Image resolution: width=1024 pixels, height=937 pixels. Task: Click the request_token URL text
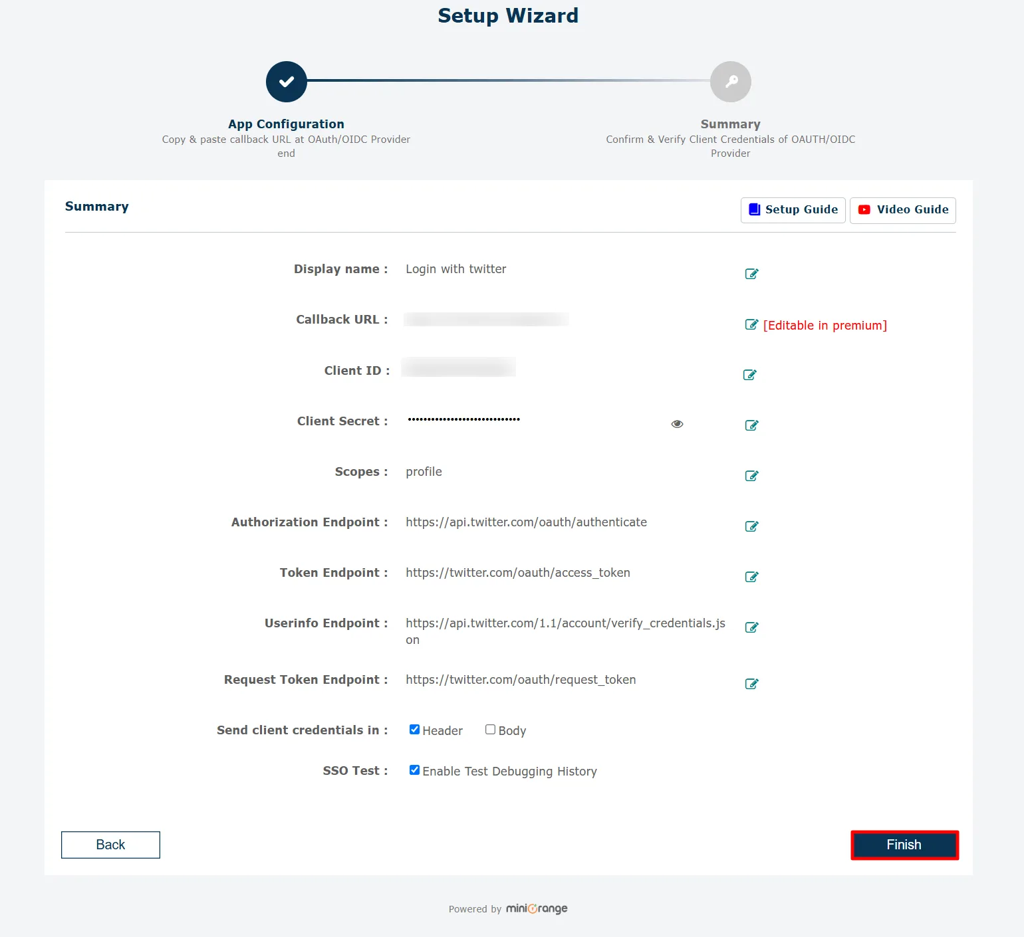click(521, 680)
